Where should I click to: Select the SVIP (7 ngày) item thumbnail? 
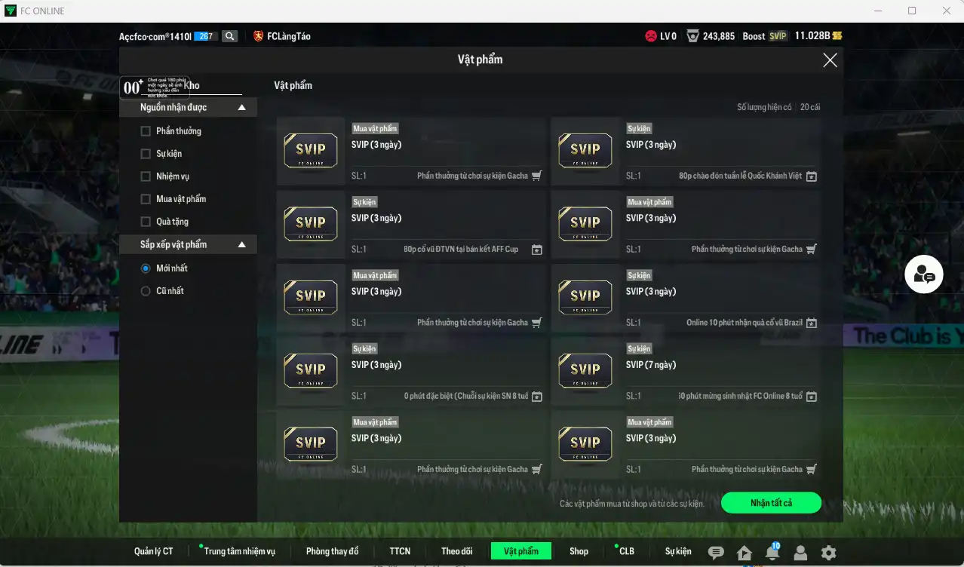pyautogui.click(x=585, y=371)
